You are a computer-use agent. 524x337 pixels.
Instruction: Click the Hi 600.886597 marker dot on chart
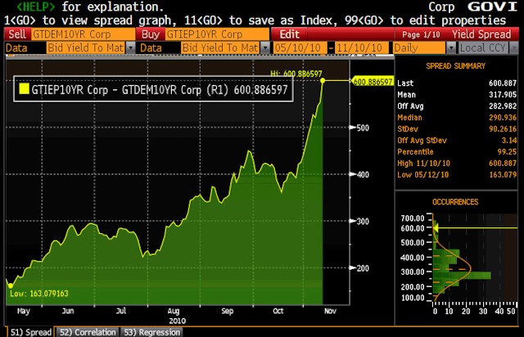(324, 81)
